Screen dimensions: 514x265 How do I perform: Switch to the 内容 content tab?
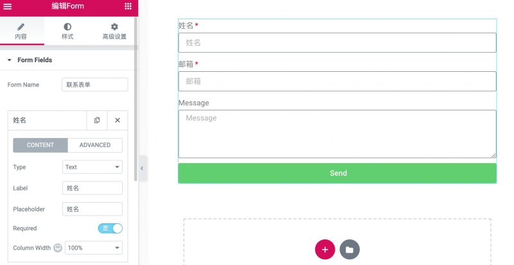point(21,31)
